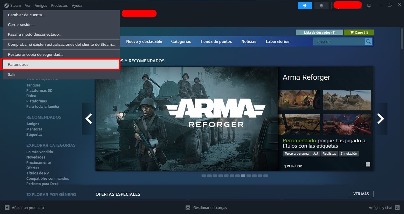Open the Laboratorios store tab
This screenshot has width=404, height=214.
[x=278, y=42]
